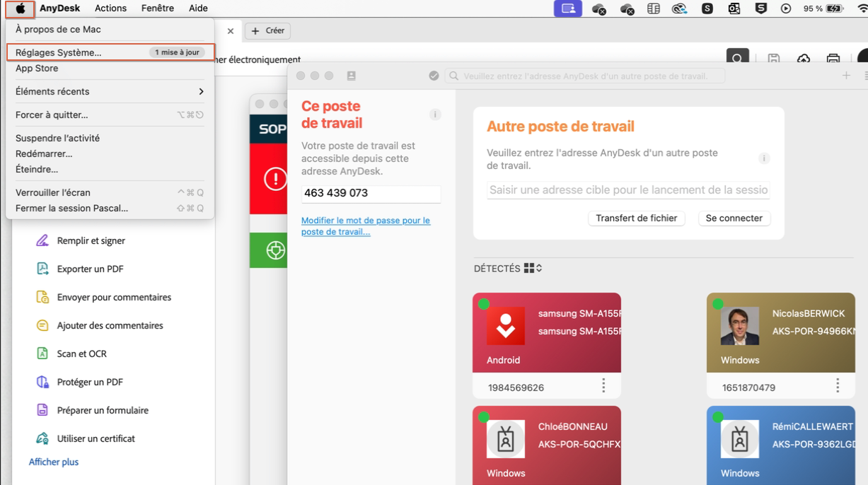
Task: Click the AnyDesk checkmark status icon
Action: [434, 76]
